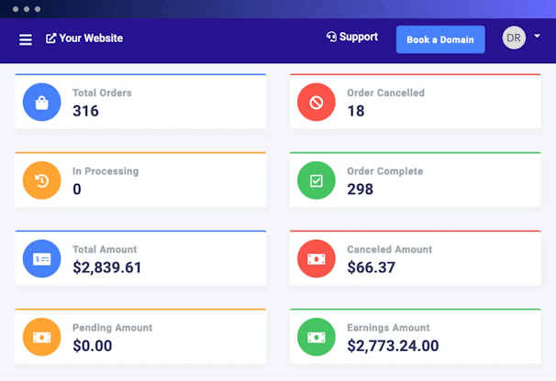Click the green Order Complete checkmark icon
Viewport: 556px width, 381px height.
pyautogui.click(x=317, y=180)
